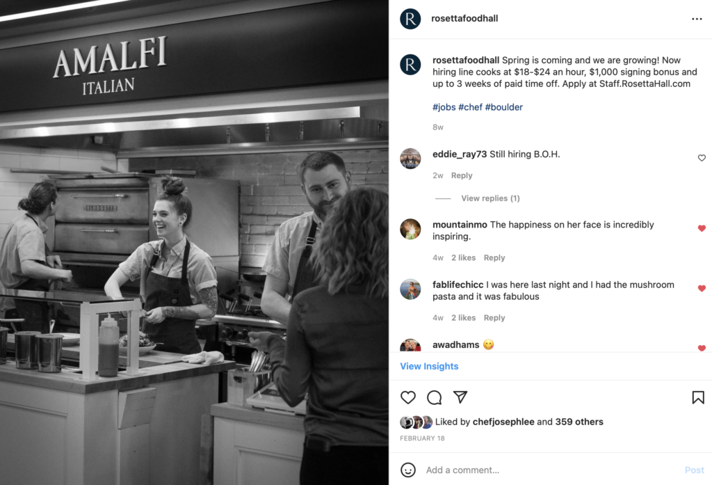View 2 likes on fablifechicc's comment
Screen dimensions: 712x485
point(463,318)
